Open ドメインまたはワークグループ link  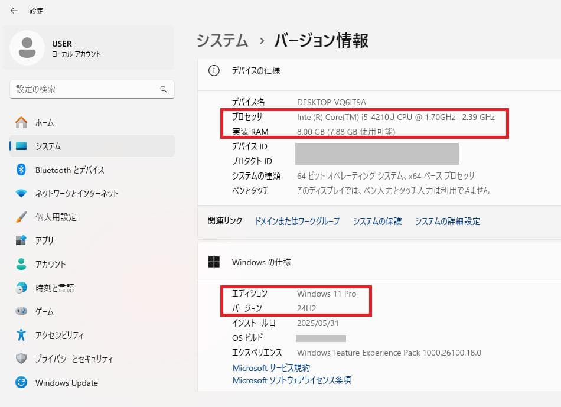click(x=297, y=221)
